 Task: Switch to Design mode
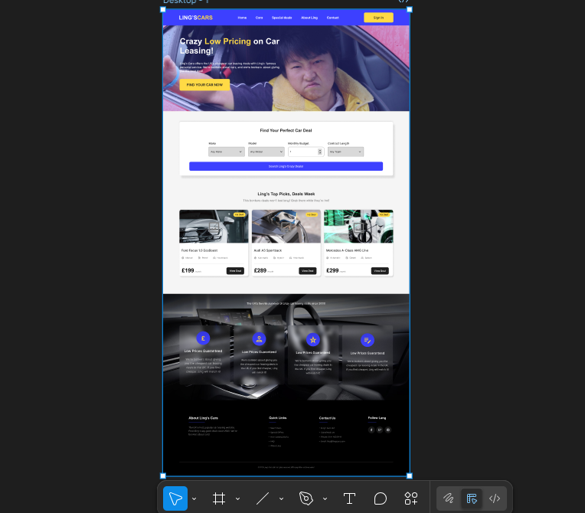pos(472,498)
